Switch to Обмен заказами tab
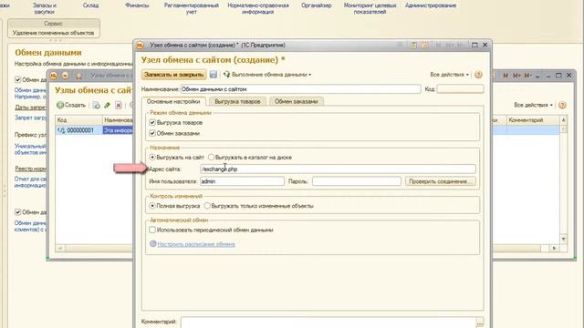The height and width of the screenshot is (328, 584). coord(296,101)
